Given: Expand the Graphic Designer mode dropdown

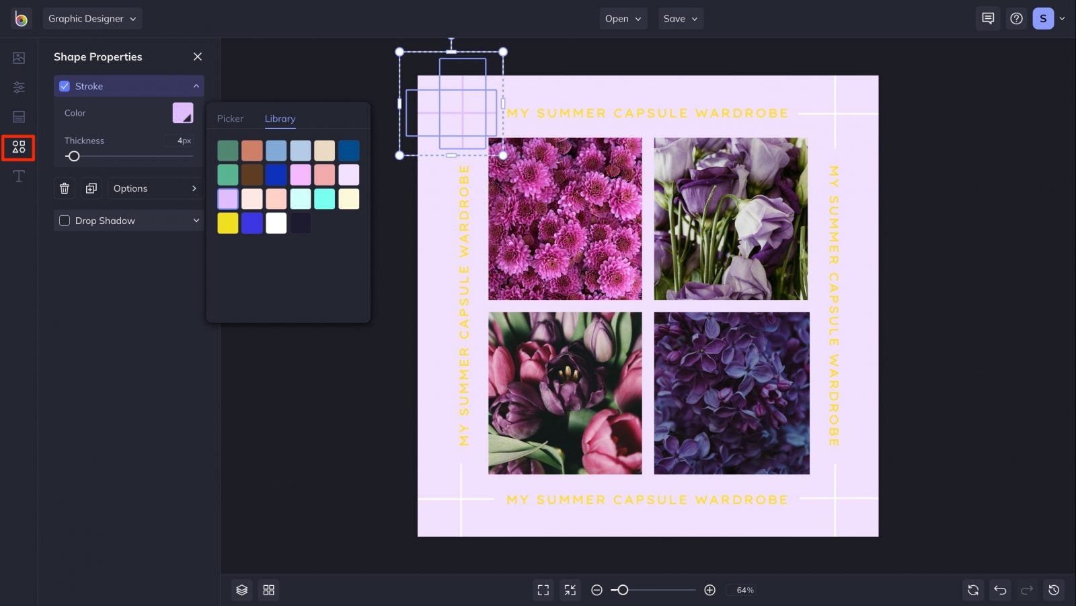Looking at the screenshot, I should tap(92, 18).
